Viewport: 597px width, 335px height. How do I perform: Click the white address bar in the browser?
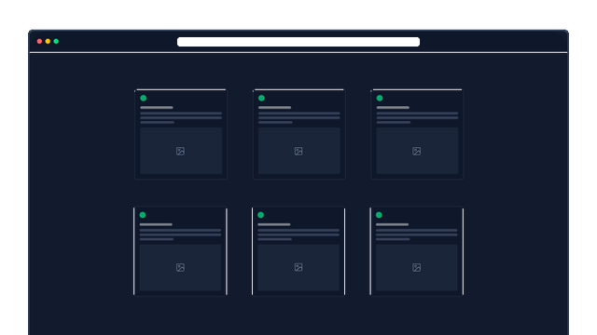tap(298, 42)
